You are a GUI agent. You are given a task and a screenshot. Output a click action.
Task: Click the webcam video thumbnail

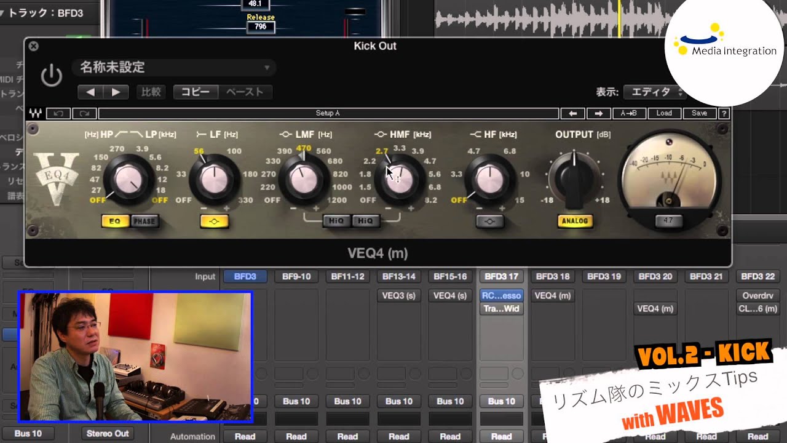click(x=136, y=357)
